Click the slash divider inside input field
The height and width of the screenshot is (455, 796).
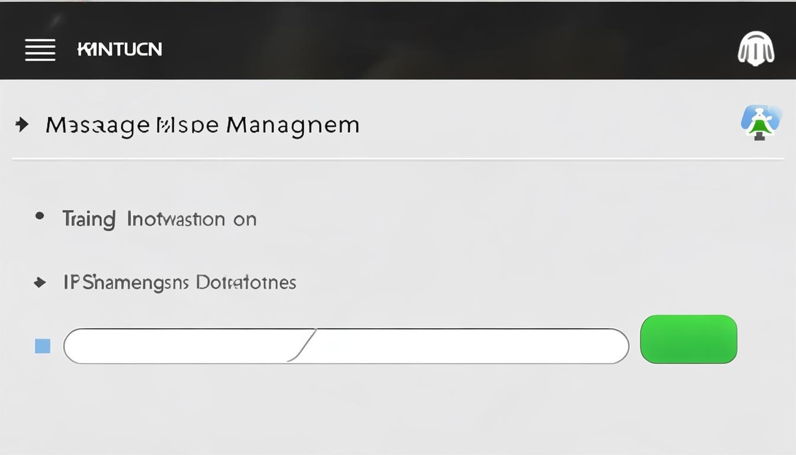click(x=303, y=346)
